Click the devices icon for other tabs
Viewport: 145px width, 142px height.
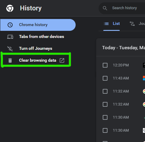tap(10, 37)
